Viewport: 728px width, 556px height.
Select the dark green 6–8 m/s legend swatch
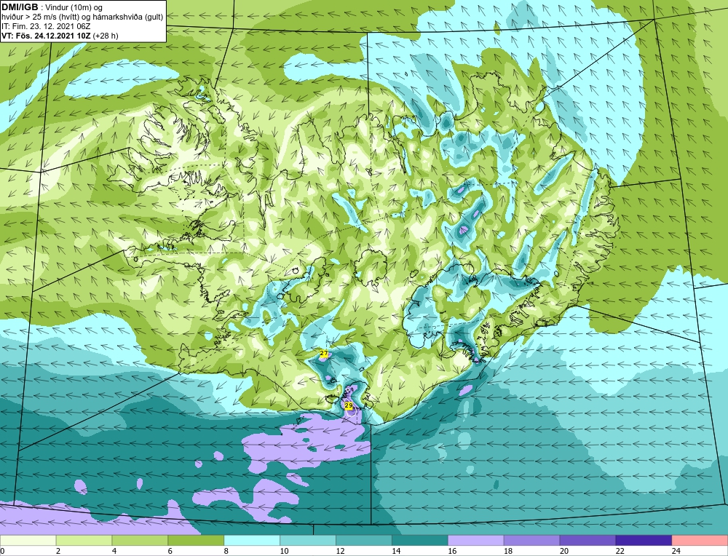196,541
